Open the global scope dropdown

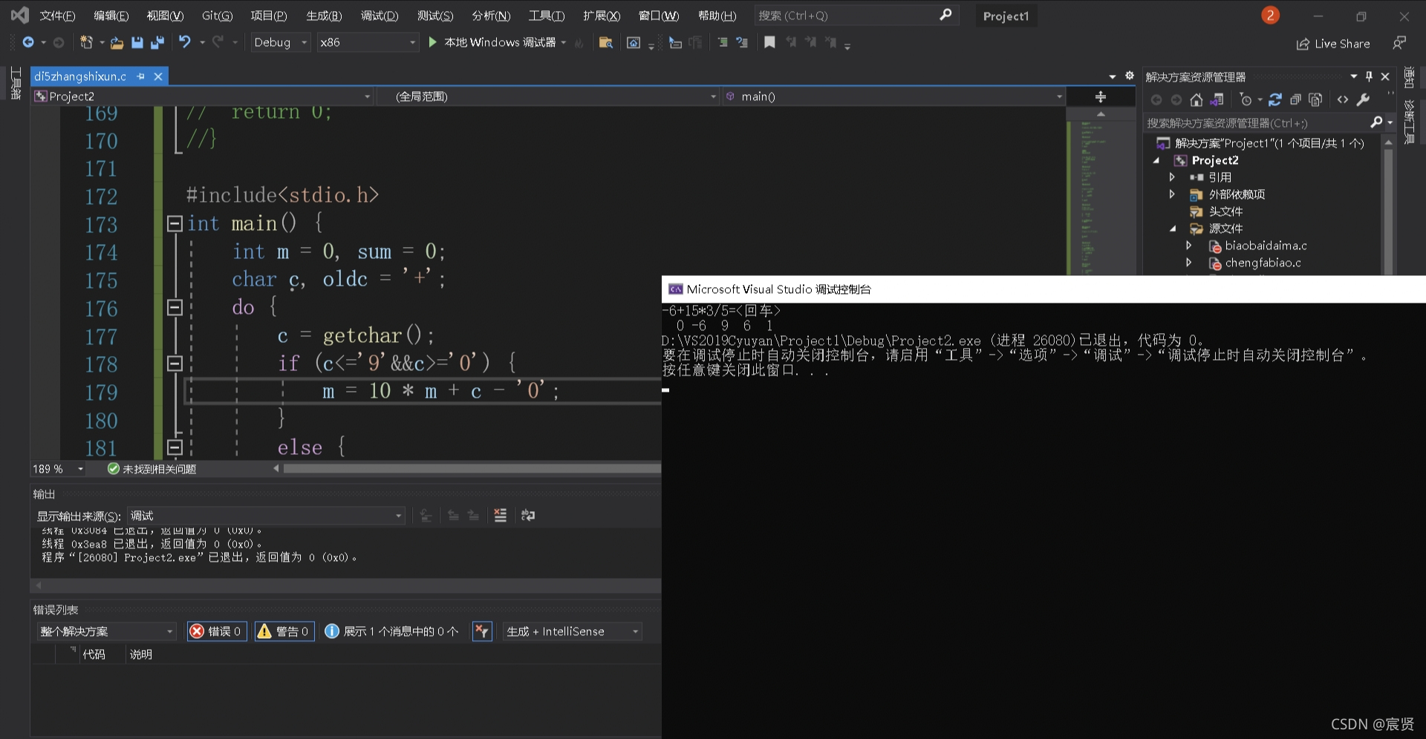[x=547, y=96]
